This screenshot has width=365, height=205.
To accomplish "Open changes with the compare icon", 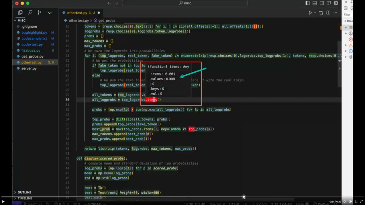I will (x=321, y=13).
